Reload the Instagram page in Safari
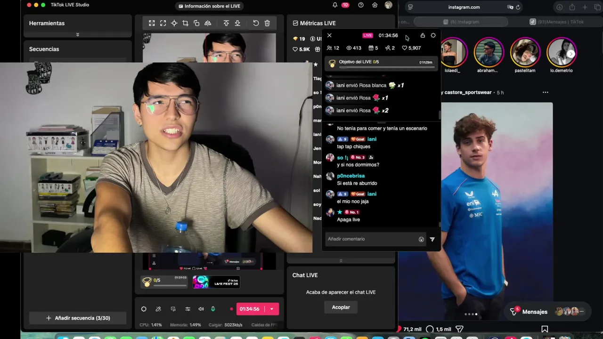This screenshot has width=603, height=339. (x=518, y=7)
